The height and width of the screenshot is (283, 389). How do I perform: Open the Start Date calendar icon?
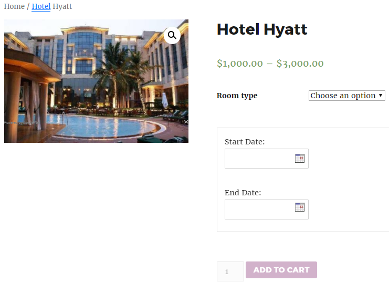coord(299,158)
